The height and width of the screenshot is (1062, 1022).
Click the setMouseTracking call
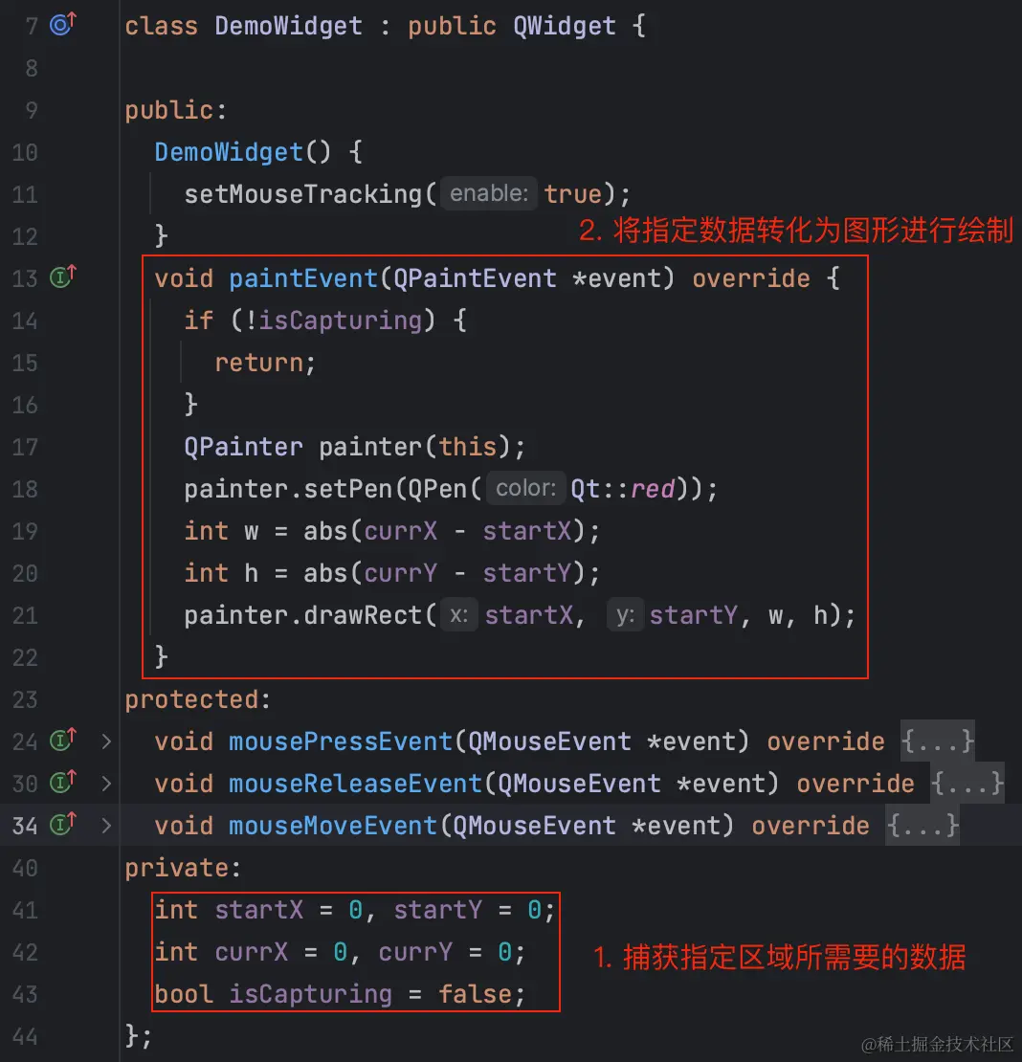[x=303, y=194]
